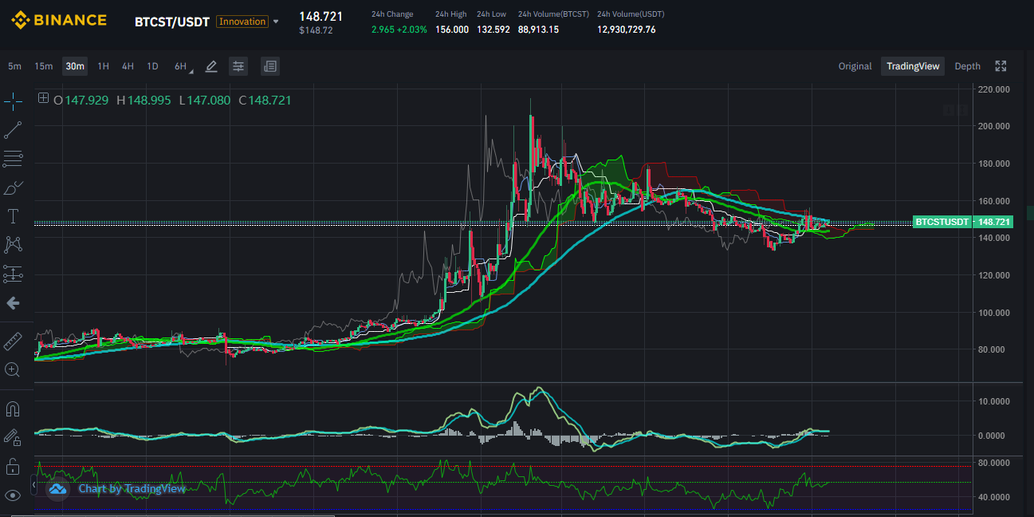Click the Innovation zone tag

coord(242,22)
